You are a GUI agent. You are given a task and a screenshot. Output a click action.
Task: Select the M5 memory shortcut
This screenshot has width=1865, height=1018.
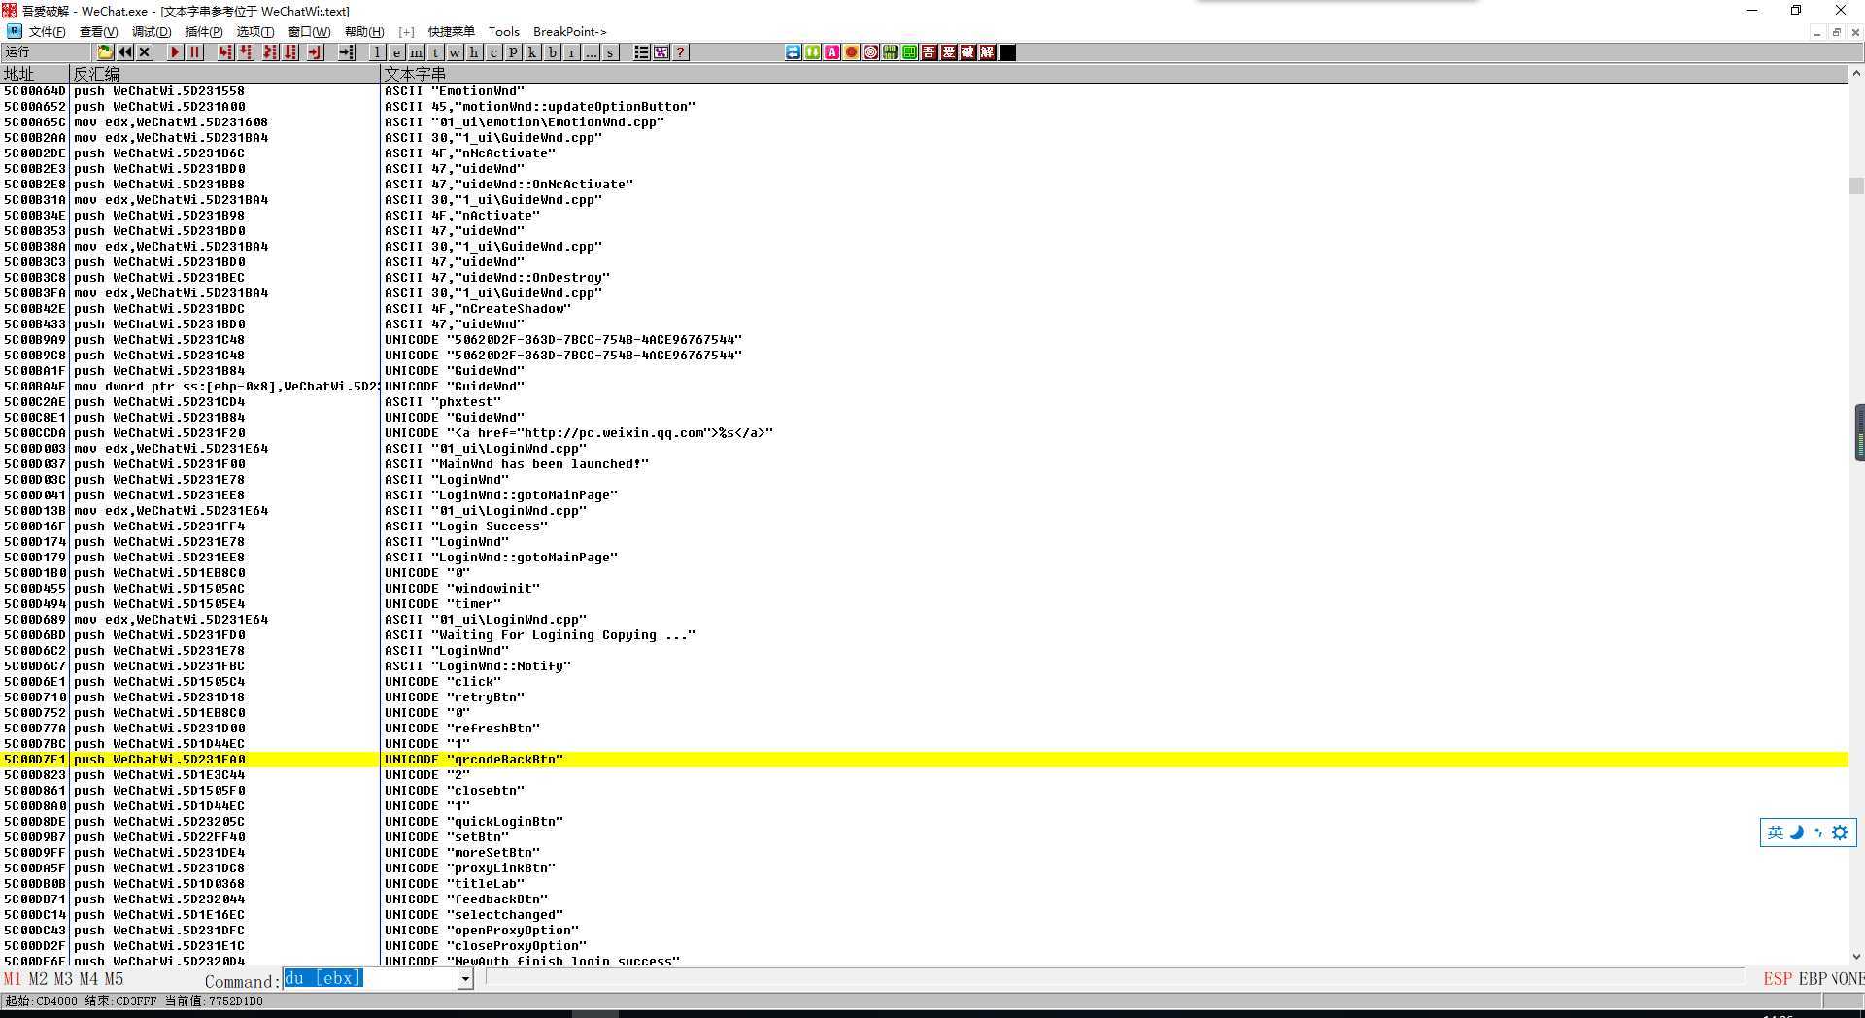pos(114,979)
